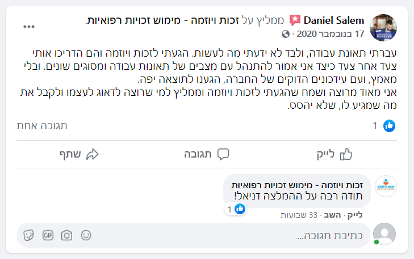Click the sticker icon in comment box
Image resolution: width=414 pixels, height=259 pixels.
coord(28,235)
